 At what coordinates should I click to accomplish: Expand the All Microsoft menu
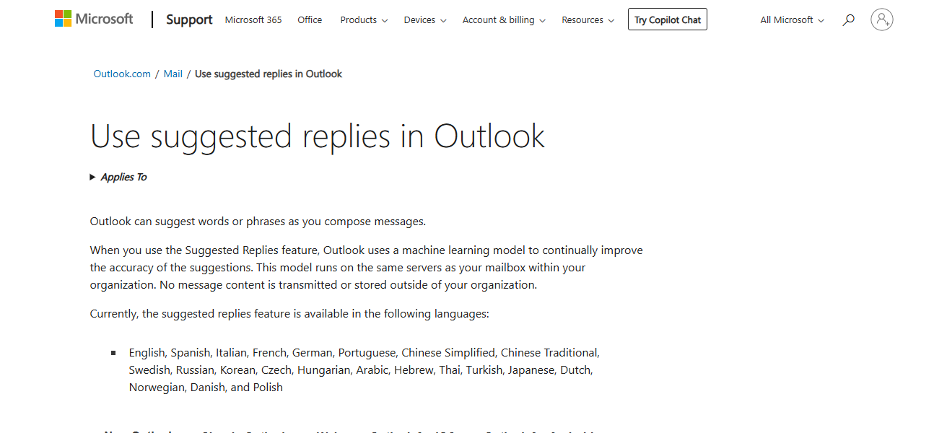point(791,19)
